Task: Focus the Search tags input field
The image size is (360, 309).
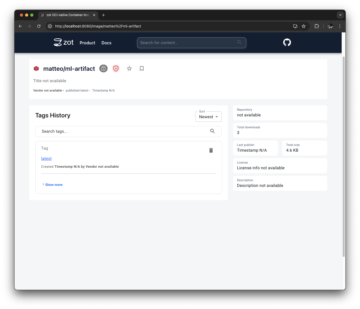Action: [124, 131]
